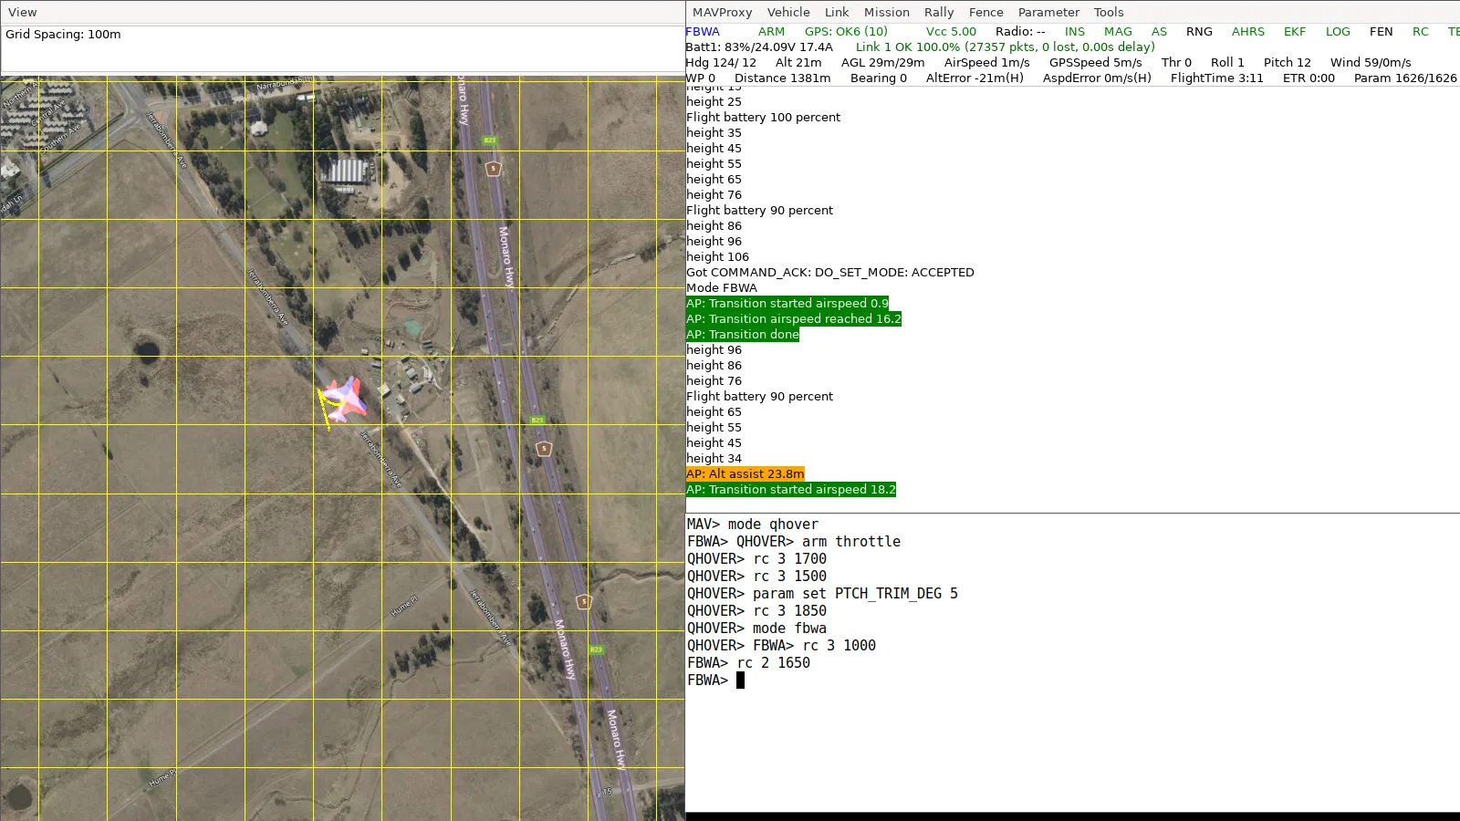Open the Mission menu

tap(887, 12)
